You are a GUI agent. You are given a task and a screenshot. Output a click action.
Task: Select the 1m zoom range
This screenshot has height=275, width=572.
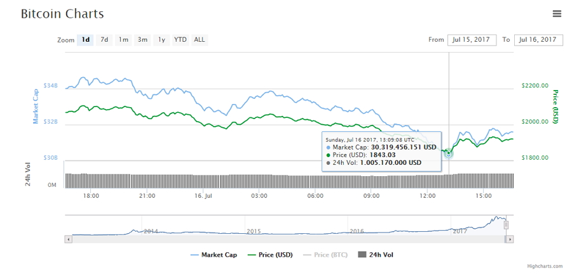point(123,40)
